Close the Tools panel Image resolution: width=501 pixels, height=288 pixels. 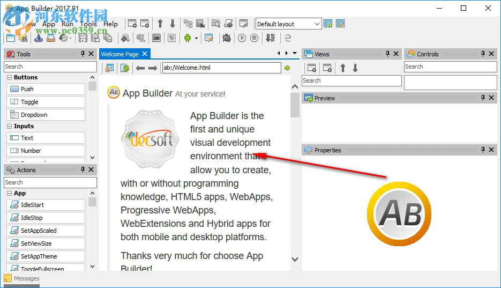tap(91, 54)
